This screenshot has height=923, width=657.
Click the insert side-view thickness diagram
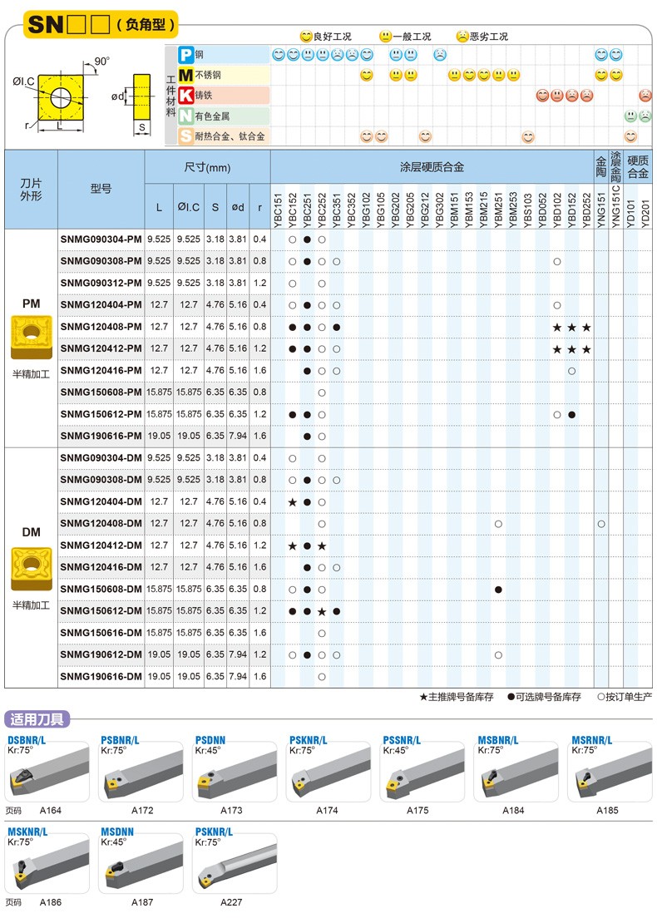(142, 96)
